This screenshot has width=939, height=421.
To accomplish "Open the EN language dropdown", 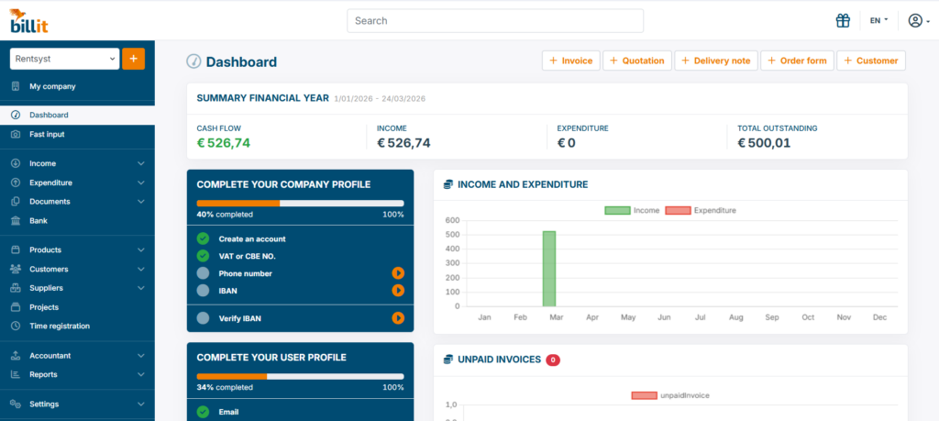I will point(878,20).
